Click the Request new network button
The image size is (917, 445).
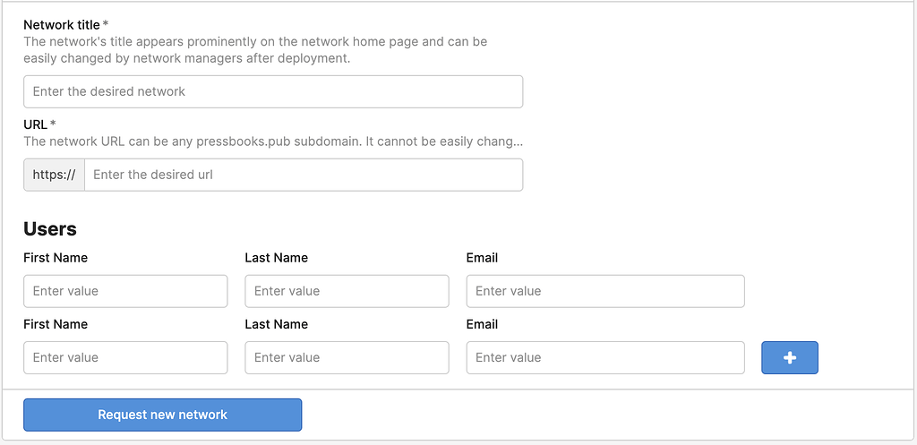[163, 415]
